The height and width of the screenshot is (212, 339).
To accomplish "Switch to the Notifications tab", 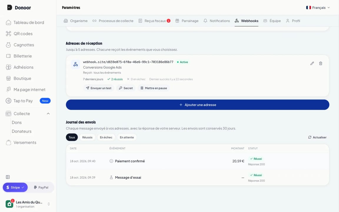I will [217, 21].
